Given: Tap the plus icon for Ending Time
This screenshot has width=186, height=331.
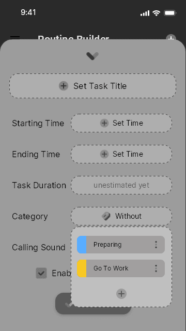Looking at the screenshot, I should click(104, 154).
